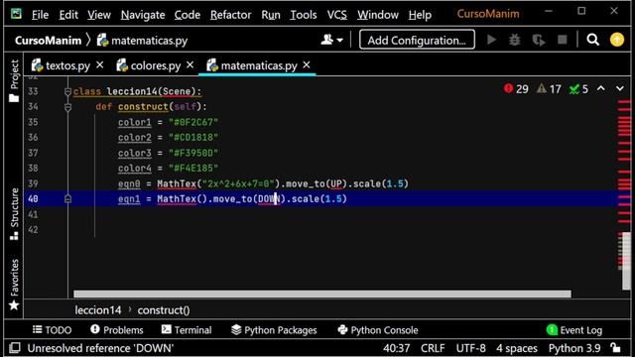This screenshot has width=635, height=357.
Task: Click the typo count indicator 5
Action: [x=578, y=88]
